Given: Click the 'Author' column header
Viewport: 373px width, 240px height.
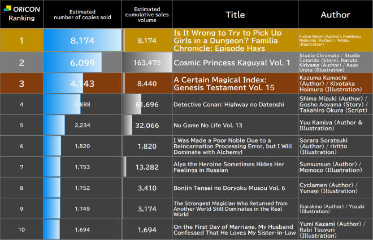Looking at the screenshot, I should click(335, 15).
